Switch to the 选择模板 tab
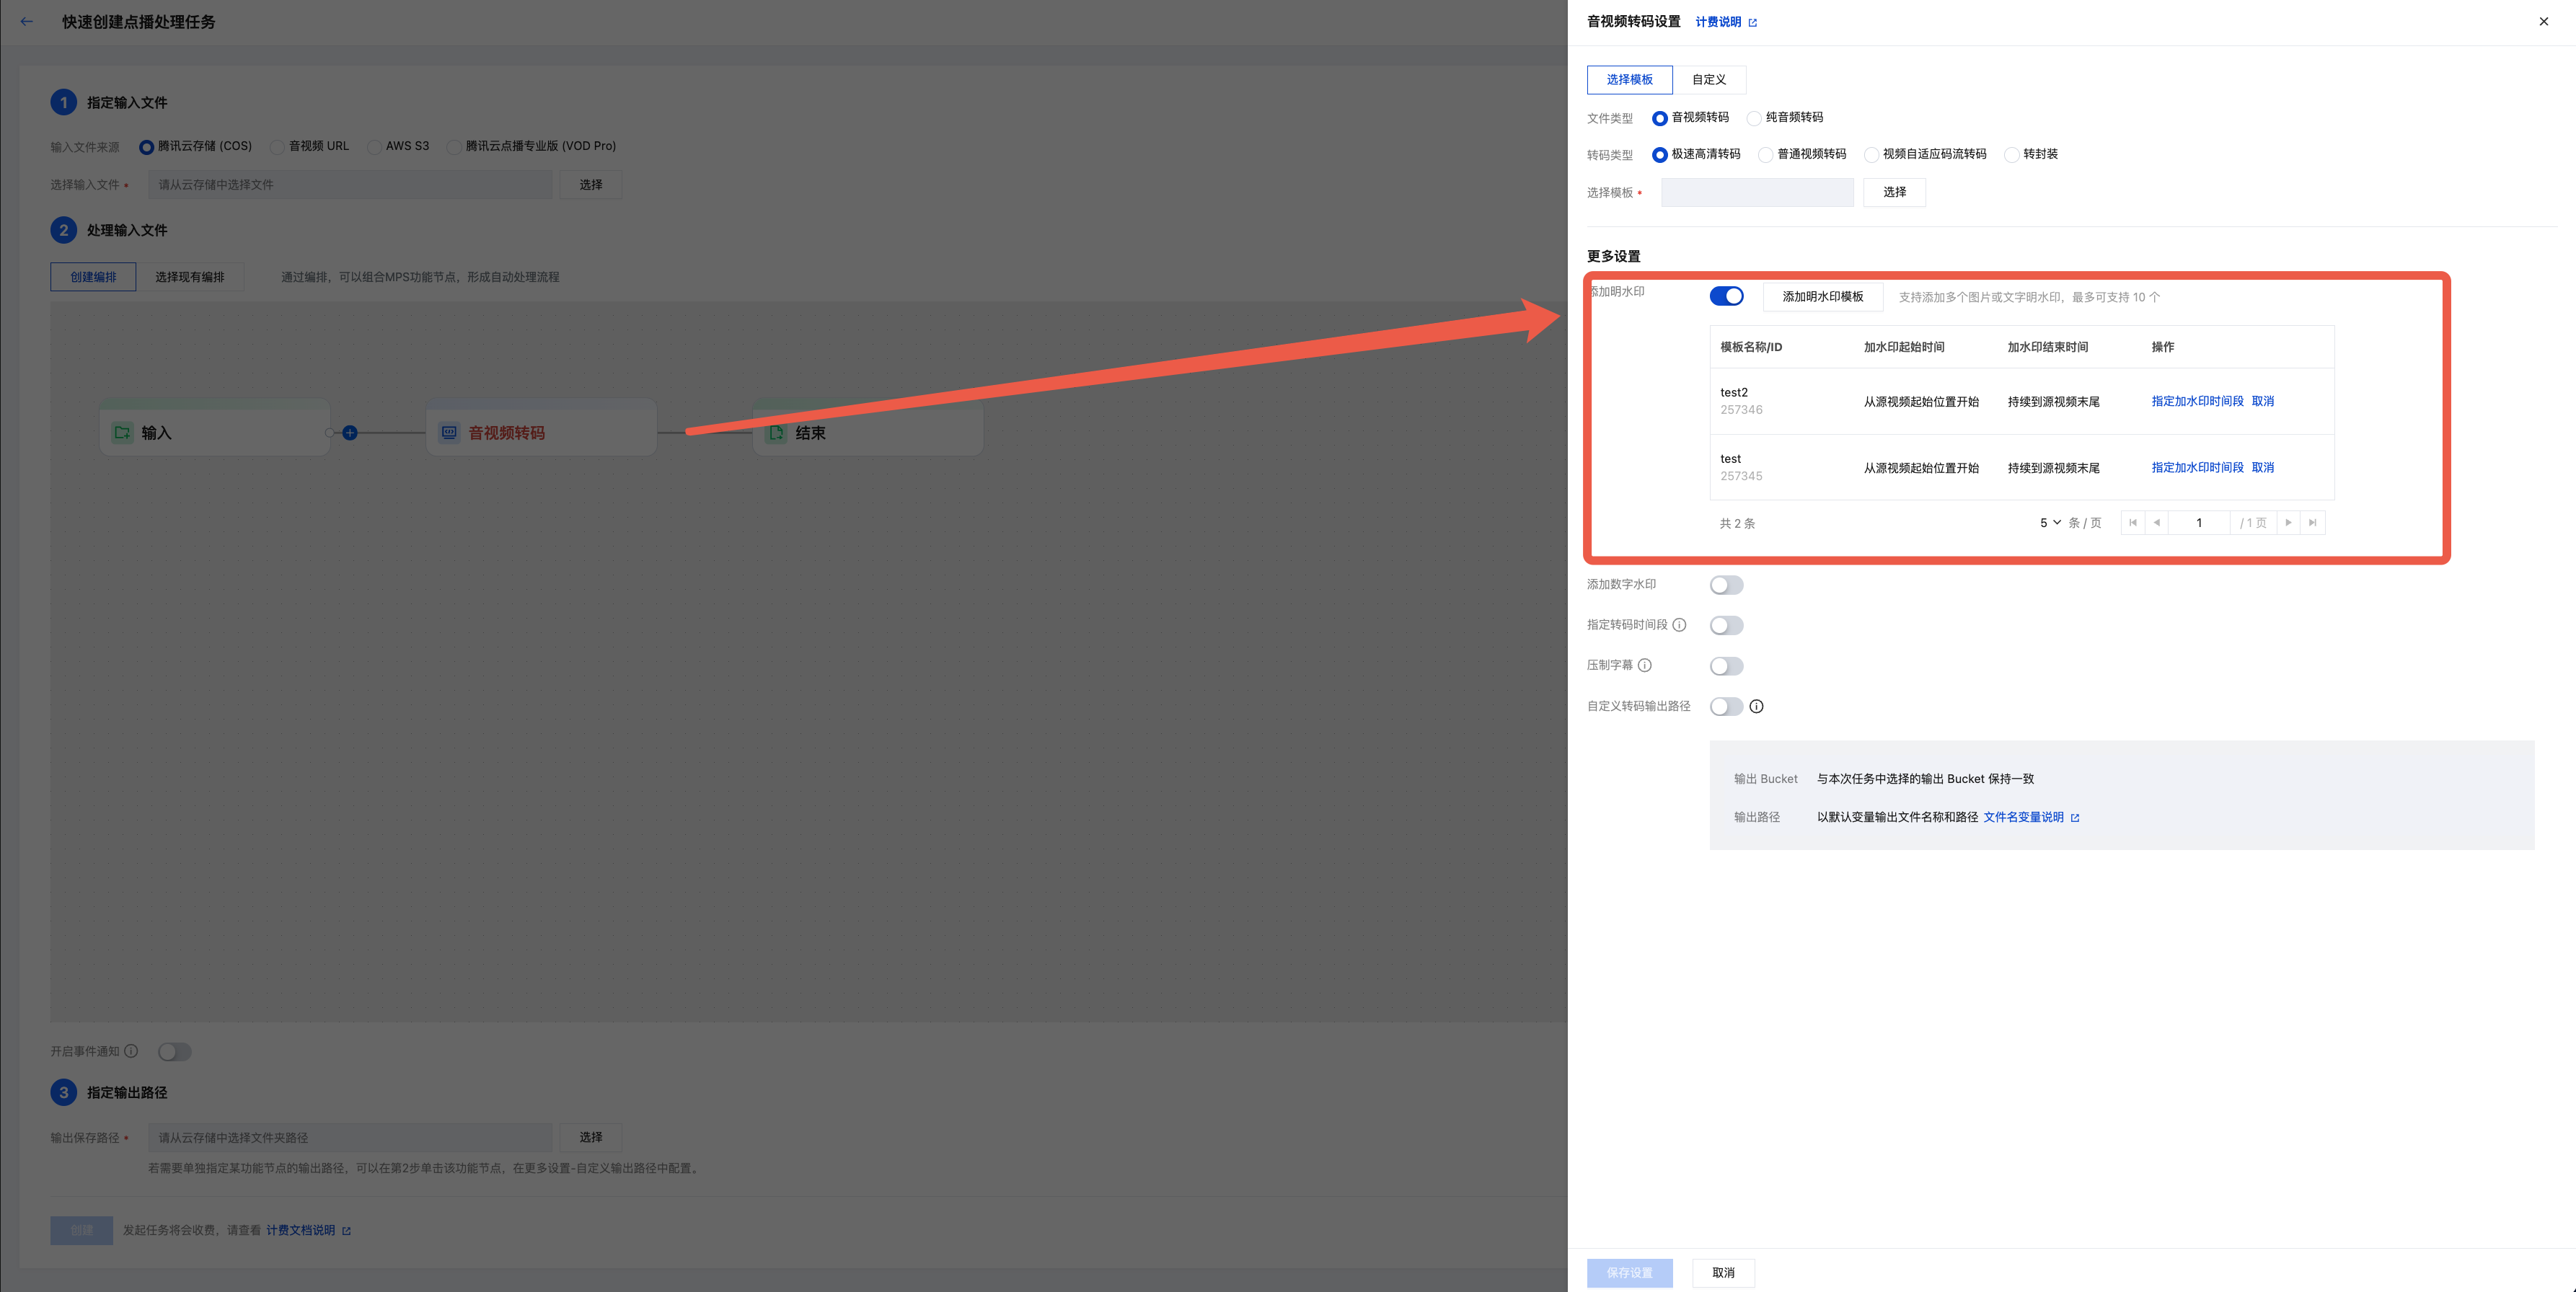2576x1292 pixels. (x=1629, y=79)
